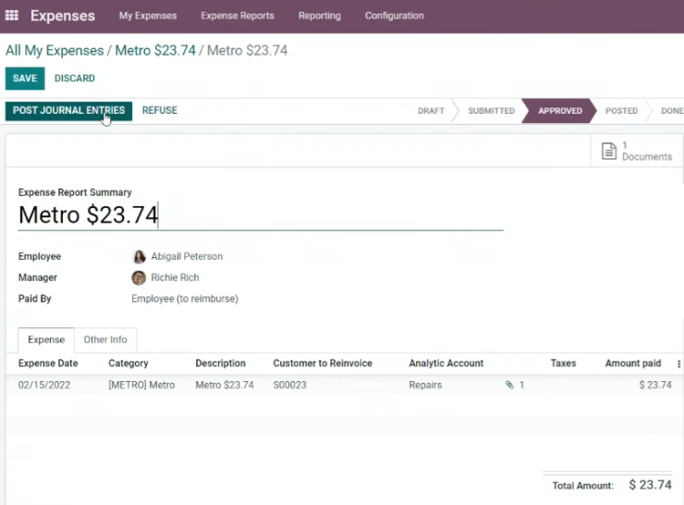The height and width of the screenshot is (505, 684).
Task: Sort by Customer to Reinvoice column header
Action: pos(323,363)
